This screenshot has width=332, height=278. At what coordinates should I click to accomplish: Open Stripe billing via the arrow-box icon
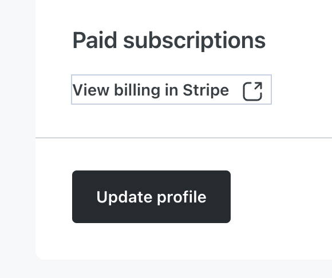coord(252,91)
